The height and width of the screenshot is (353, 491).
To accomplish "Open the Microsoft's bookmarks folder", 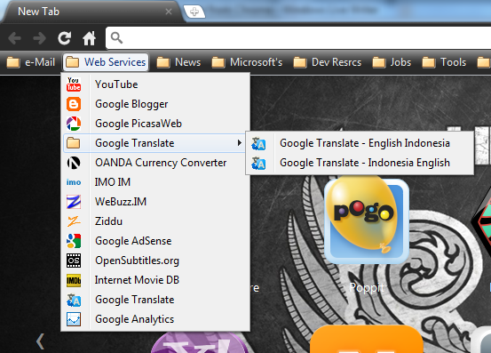I will pos(247,62).
